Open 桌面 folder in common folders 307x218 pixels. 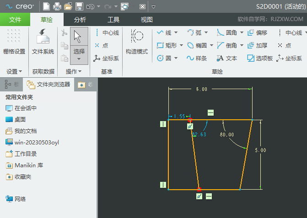pyautogui.click(x=16, y=119)
